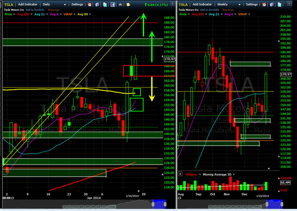Click Add to Portfolio in Weekly chart
Viewport: 297px width, 211px height.
tap(209, 10)
